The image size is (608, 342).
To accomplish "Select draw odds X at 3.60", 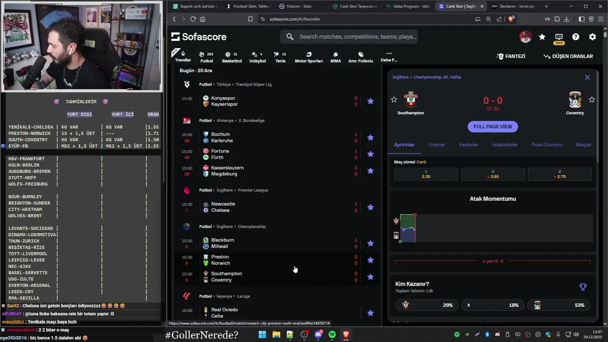I will [493, 174].
